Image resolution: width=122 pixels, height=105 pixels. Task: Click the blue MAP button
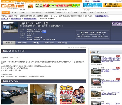44,31
